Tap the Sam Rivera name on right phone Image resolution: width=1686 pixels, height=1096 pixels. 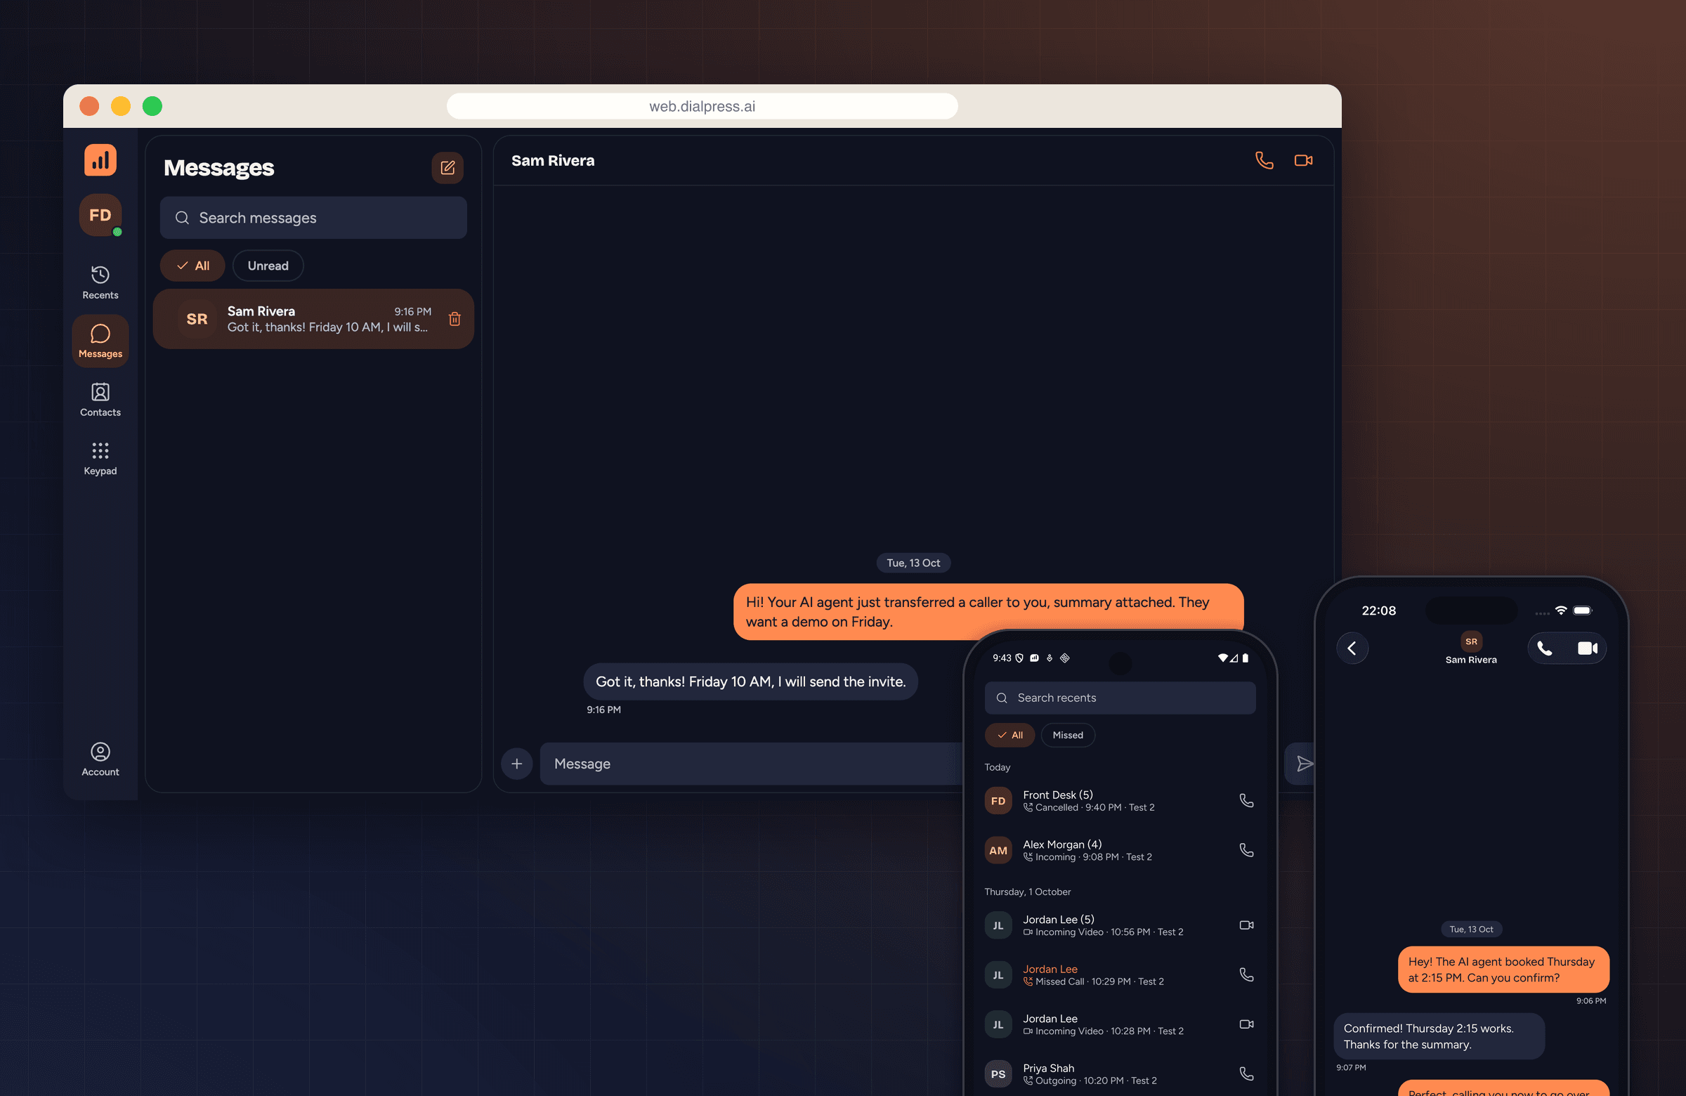pyautogui.click(x=1470, y=660)
